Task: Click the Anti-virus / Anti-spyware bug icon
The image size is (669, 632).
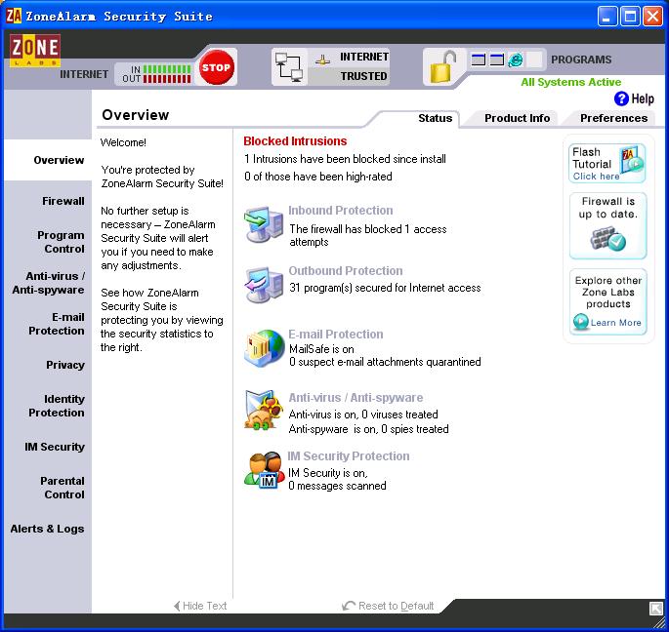Action: (264, 410)
